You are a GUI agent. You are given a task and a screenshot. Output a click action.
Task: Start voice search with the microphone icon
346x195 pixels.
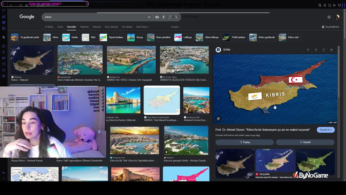pyautogui.click(x=164, y=17)
